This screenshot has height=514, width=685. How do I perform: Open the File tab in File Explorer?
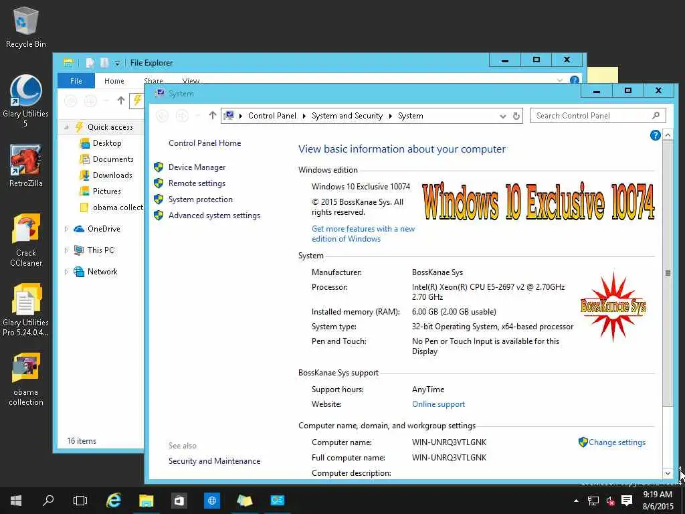[76, 81]
